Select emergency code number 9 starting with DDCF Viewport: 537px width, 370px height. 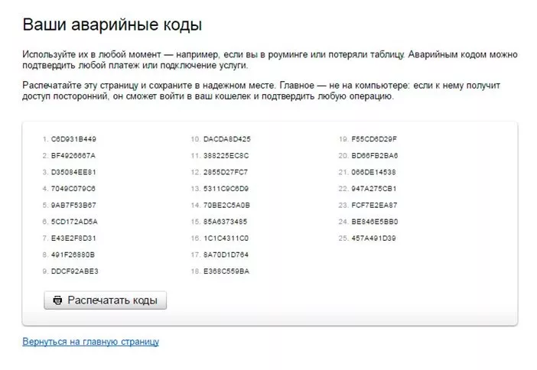pos(74,271)
